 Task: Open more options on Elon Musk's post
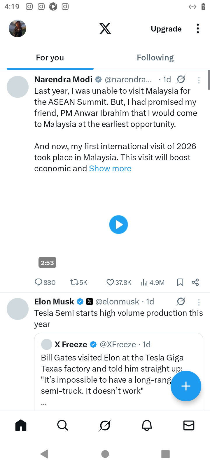[x=199, y=302]
